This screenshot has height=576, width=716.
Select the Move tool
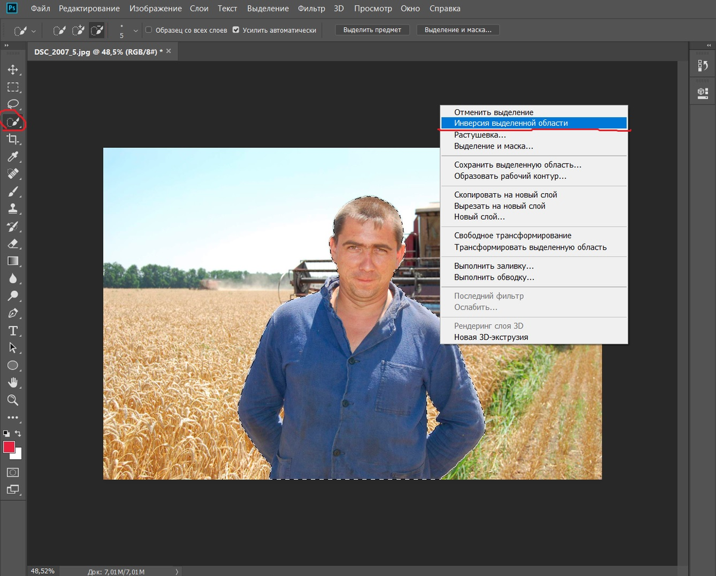[13, 70]
